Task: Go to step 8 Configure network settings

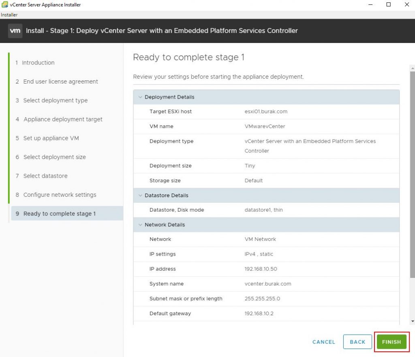Action: (56, 195)
